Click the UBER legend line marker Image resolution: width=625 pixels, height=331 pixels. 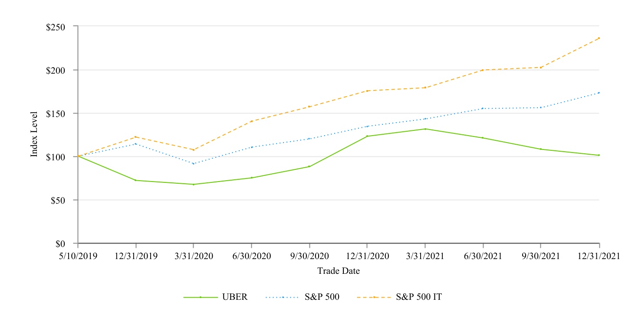pyautogui.click(x=201, y=297)
